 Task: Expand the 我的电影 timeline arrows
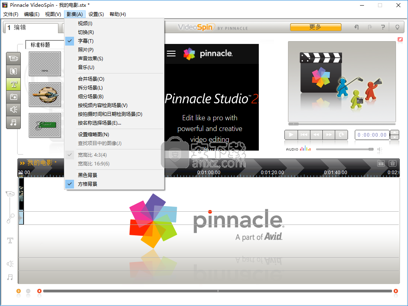pyautogui.click(x=22, y=163)
